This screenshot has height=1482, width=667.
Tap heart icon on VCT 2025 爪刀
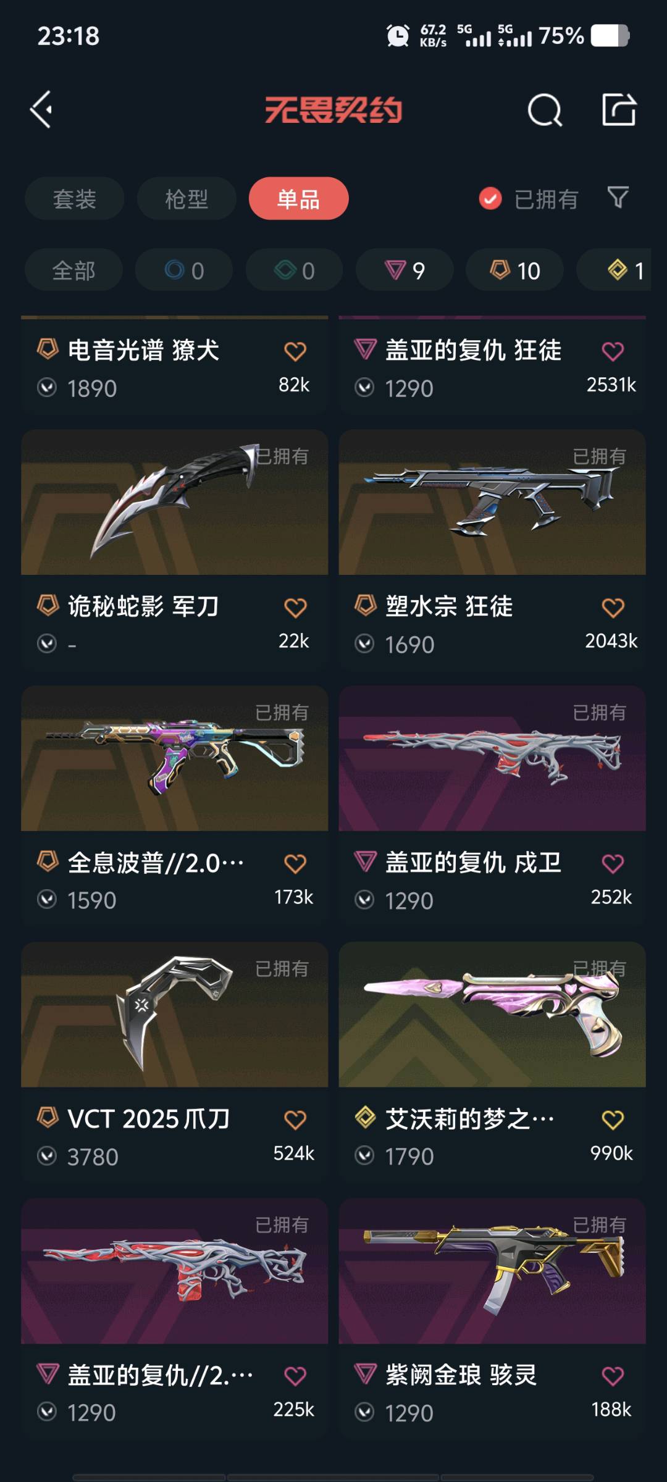click(x=295, y=1120)
